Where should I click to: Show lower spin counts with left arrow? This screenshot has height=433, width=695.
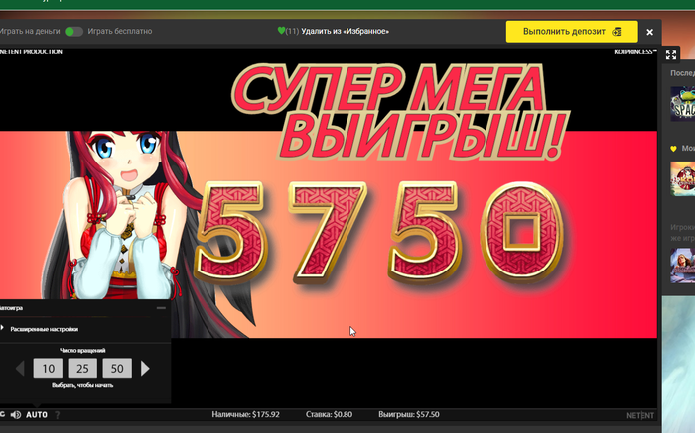pyautogui.click(x=20, y=368)
